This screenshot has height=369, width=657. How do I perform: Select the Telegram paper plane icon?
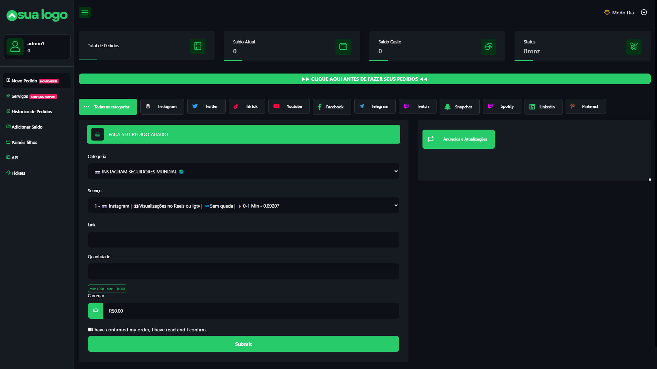click(362, 106)
